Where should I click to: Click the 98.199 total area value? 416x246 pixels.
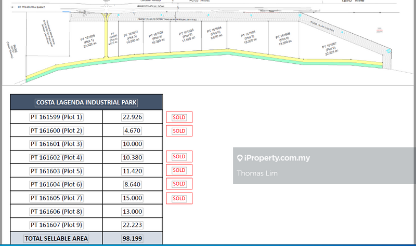point(132,239)
